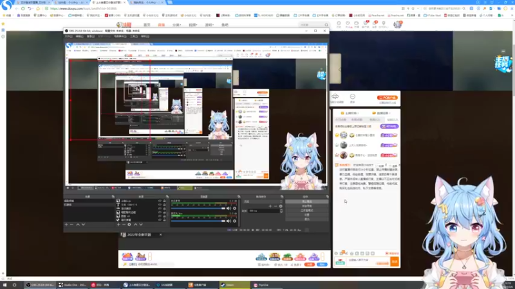Open OBS View menu

91,37
